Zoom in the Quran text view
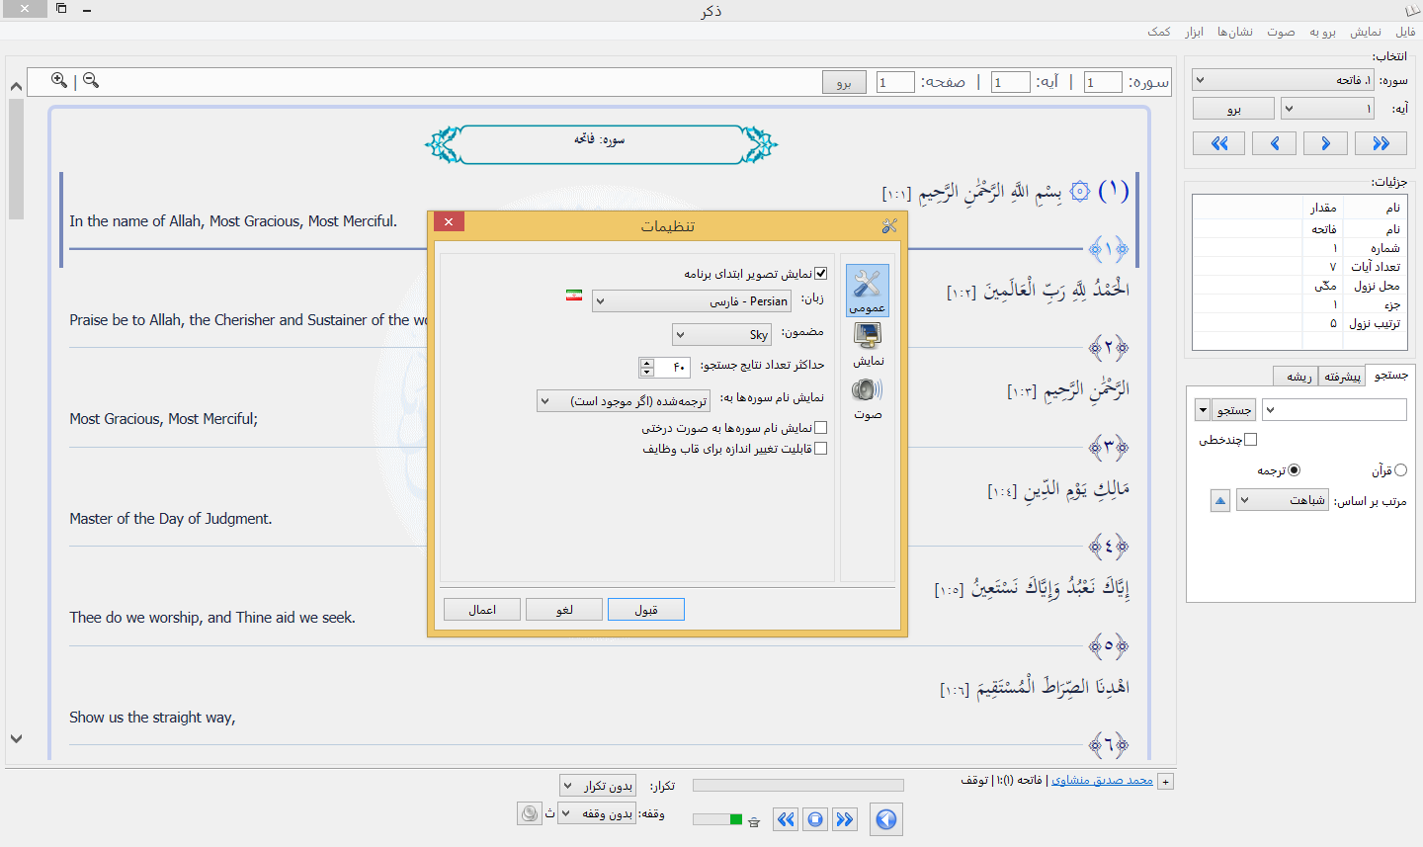This screenshot has height=847, width=1423. (59, 80)
